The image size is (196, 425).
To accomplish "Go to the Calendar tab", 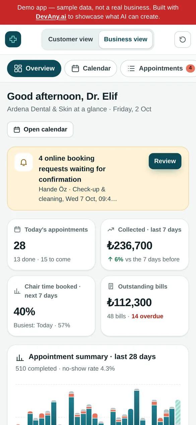I will (91, 68).
